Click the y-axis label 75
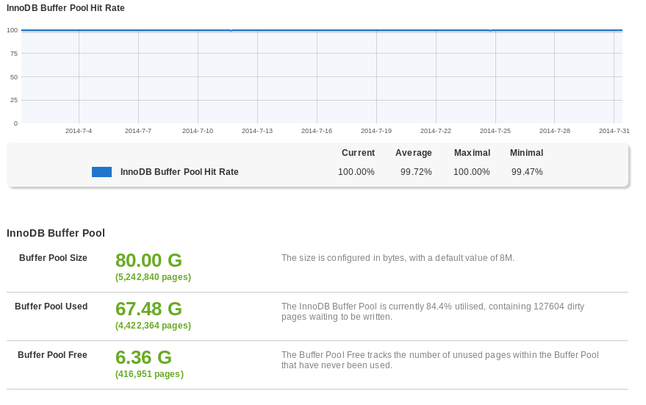The image size is (646, 405). coord(14,54)
